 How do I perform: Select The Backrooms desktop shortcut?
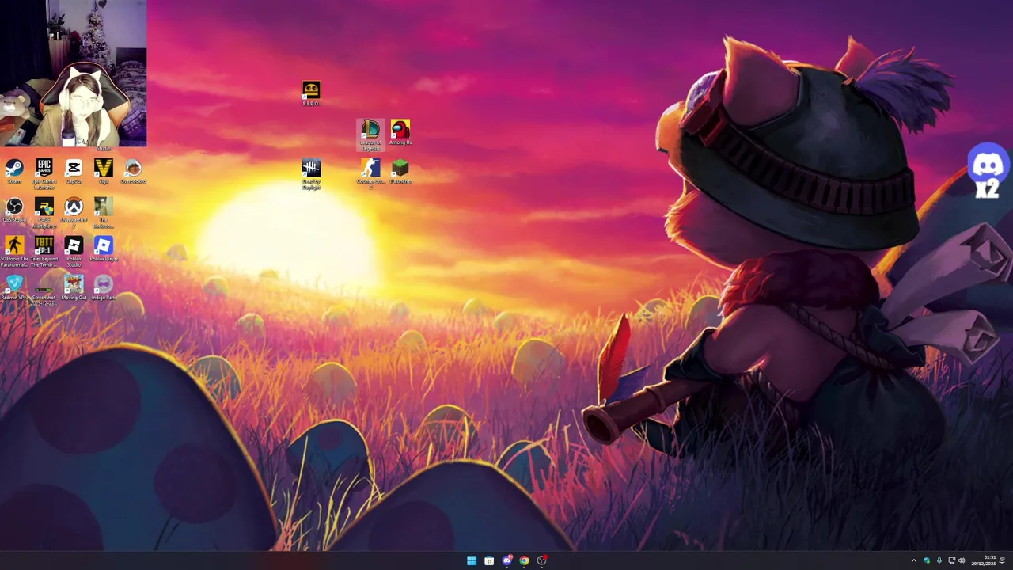click(103, 213)
